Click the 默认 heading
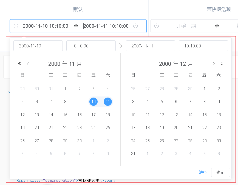 78,9
